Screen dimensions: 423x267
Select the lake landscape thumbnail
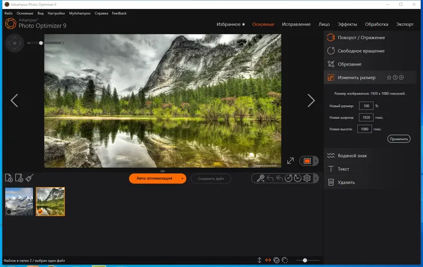click(x=50, y=201)
